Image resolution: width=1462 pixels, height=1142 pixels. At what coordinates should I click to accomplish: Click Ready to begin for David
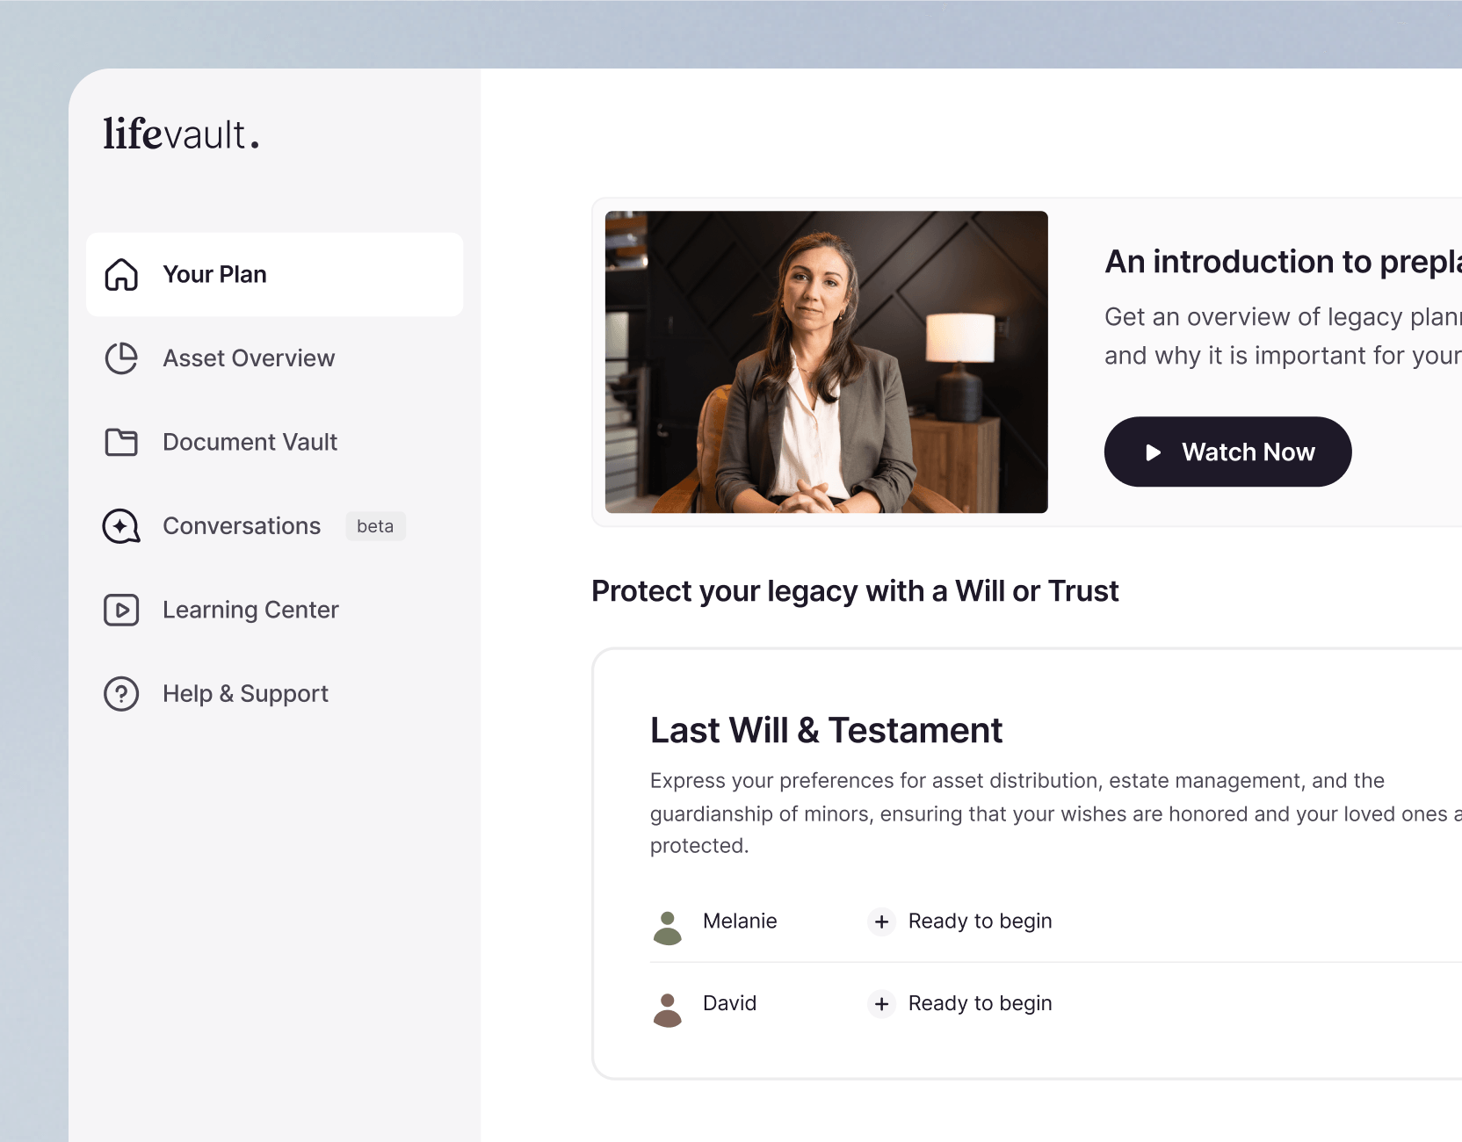pyautogui.click(x=980, y=1004)
